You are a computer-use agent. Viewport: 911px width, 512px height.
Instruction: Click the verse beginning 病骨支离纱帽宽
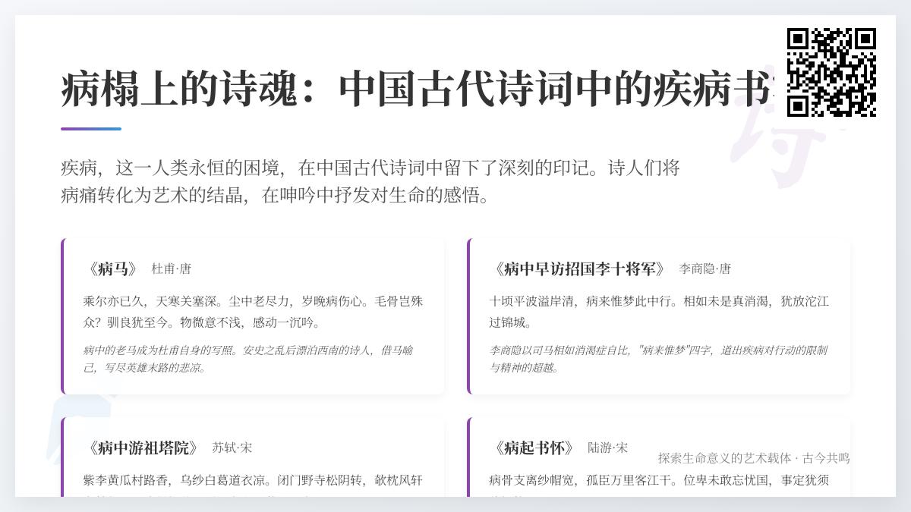pyautogui.click(x=660, y=484)
